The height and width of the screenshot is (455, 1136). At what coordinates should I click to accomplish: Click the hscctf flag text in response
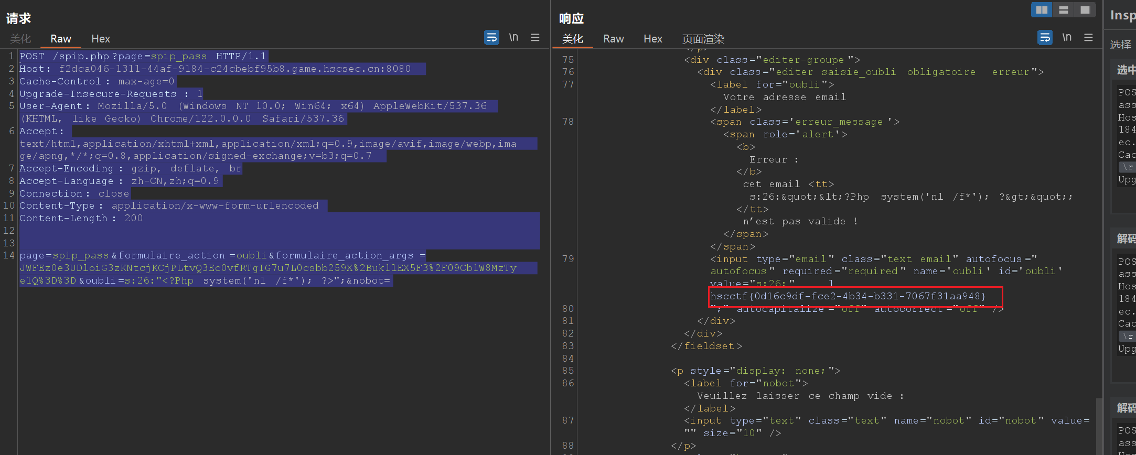pyautogui.click(x=848, y=296)
